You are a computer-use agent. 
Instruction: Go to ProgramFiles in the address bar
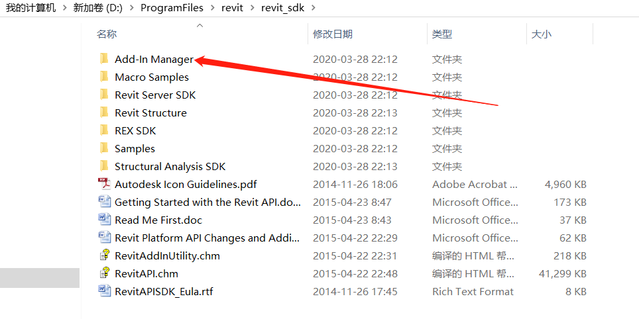click(x=172, y=8)
